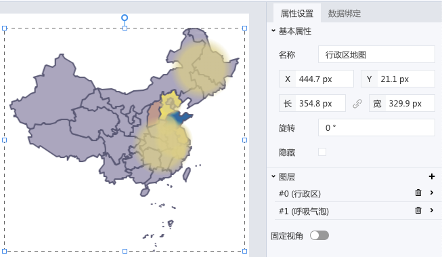Toggle the 隐藏 checkbox
Viewport: 442px width, 257px height.
tap(322, 152)
